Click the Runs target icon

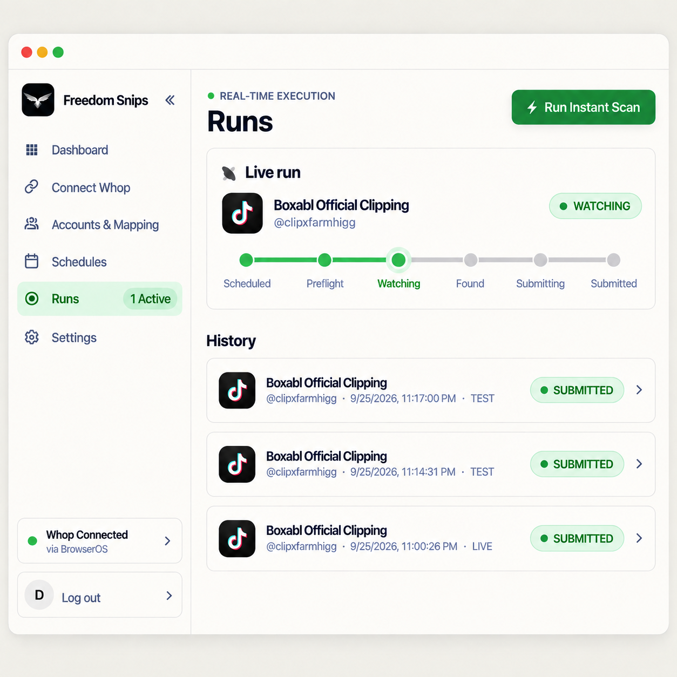coord(32,299)
